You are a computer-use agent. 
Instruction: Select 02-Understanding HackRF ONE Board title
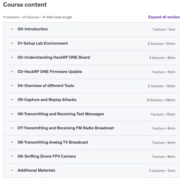54,57
